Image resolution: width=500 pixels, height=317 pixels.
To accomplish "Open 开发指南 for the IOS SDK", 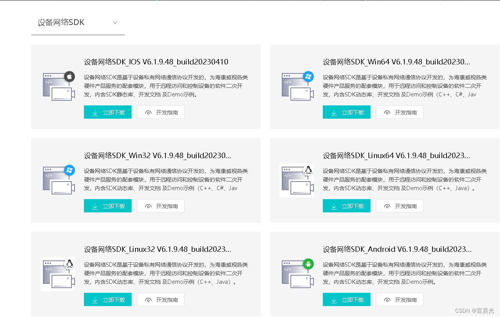I will coord(161,112).
